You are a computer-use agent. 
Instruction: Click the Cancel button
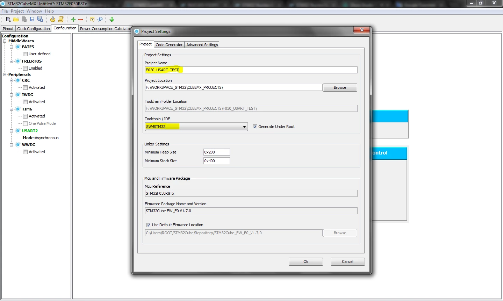coord(347,261)
